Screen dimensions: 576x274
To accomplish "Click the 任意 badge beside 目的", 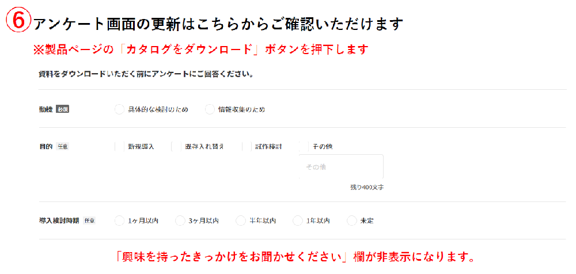I will pyautogui.click(x=63, y=147).
